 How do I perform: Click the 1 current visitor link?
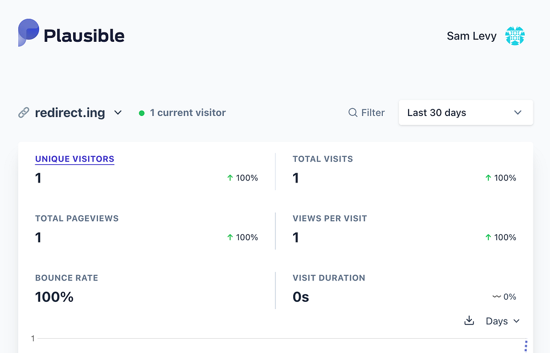(x=188, y=113)
